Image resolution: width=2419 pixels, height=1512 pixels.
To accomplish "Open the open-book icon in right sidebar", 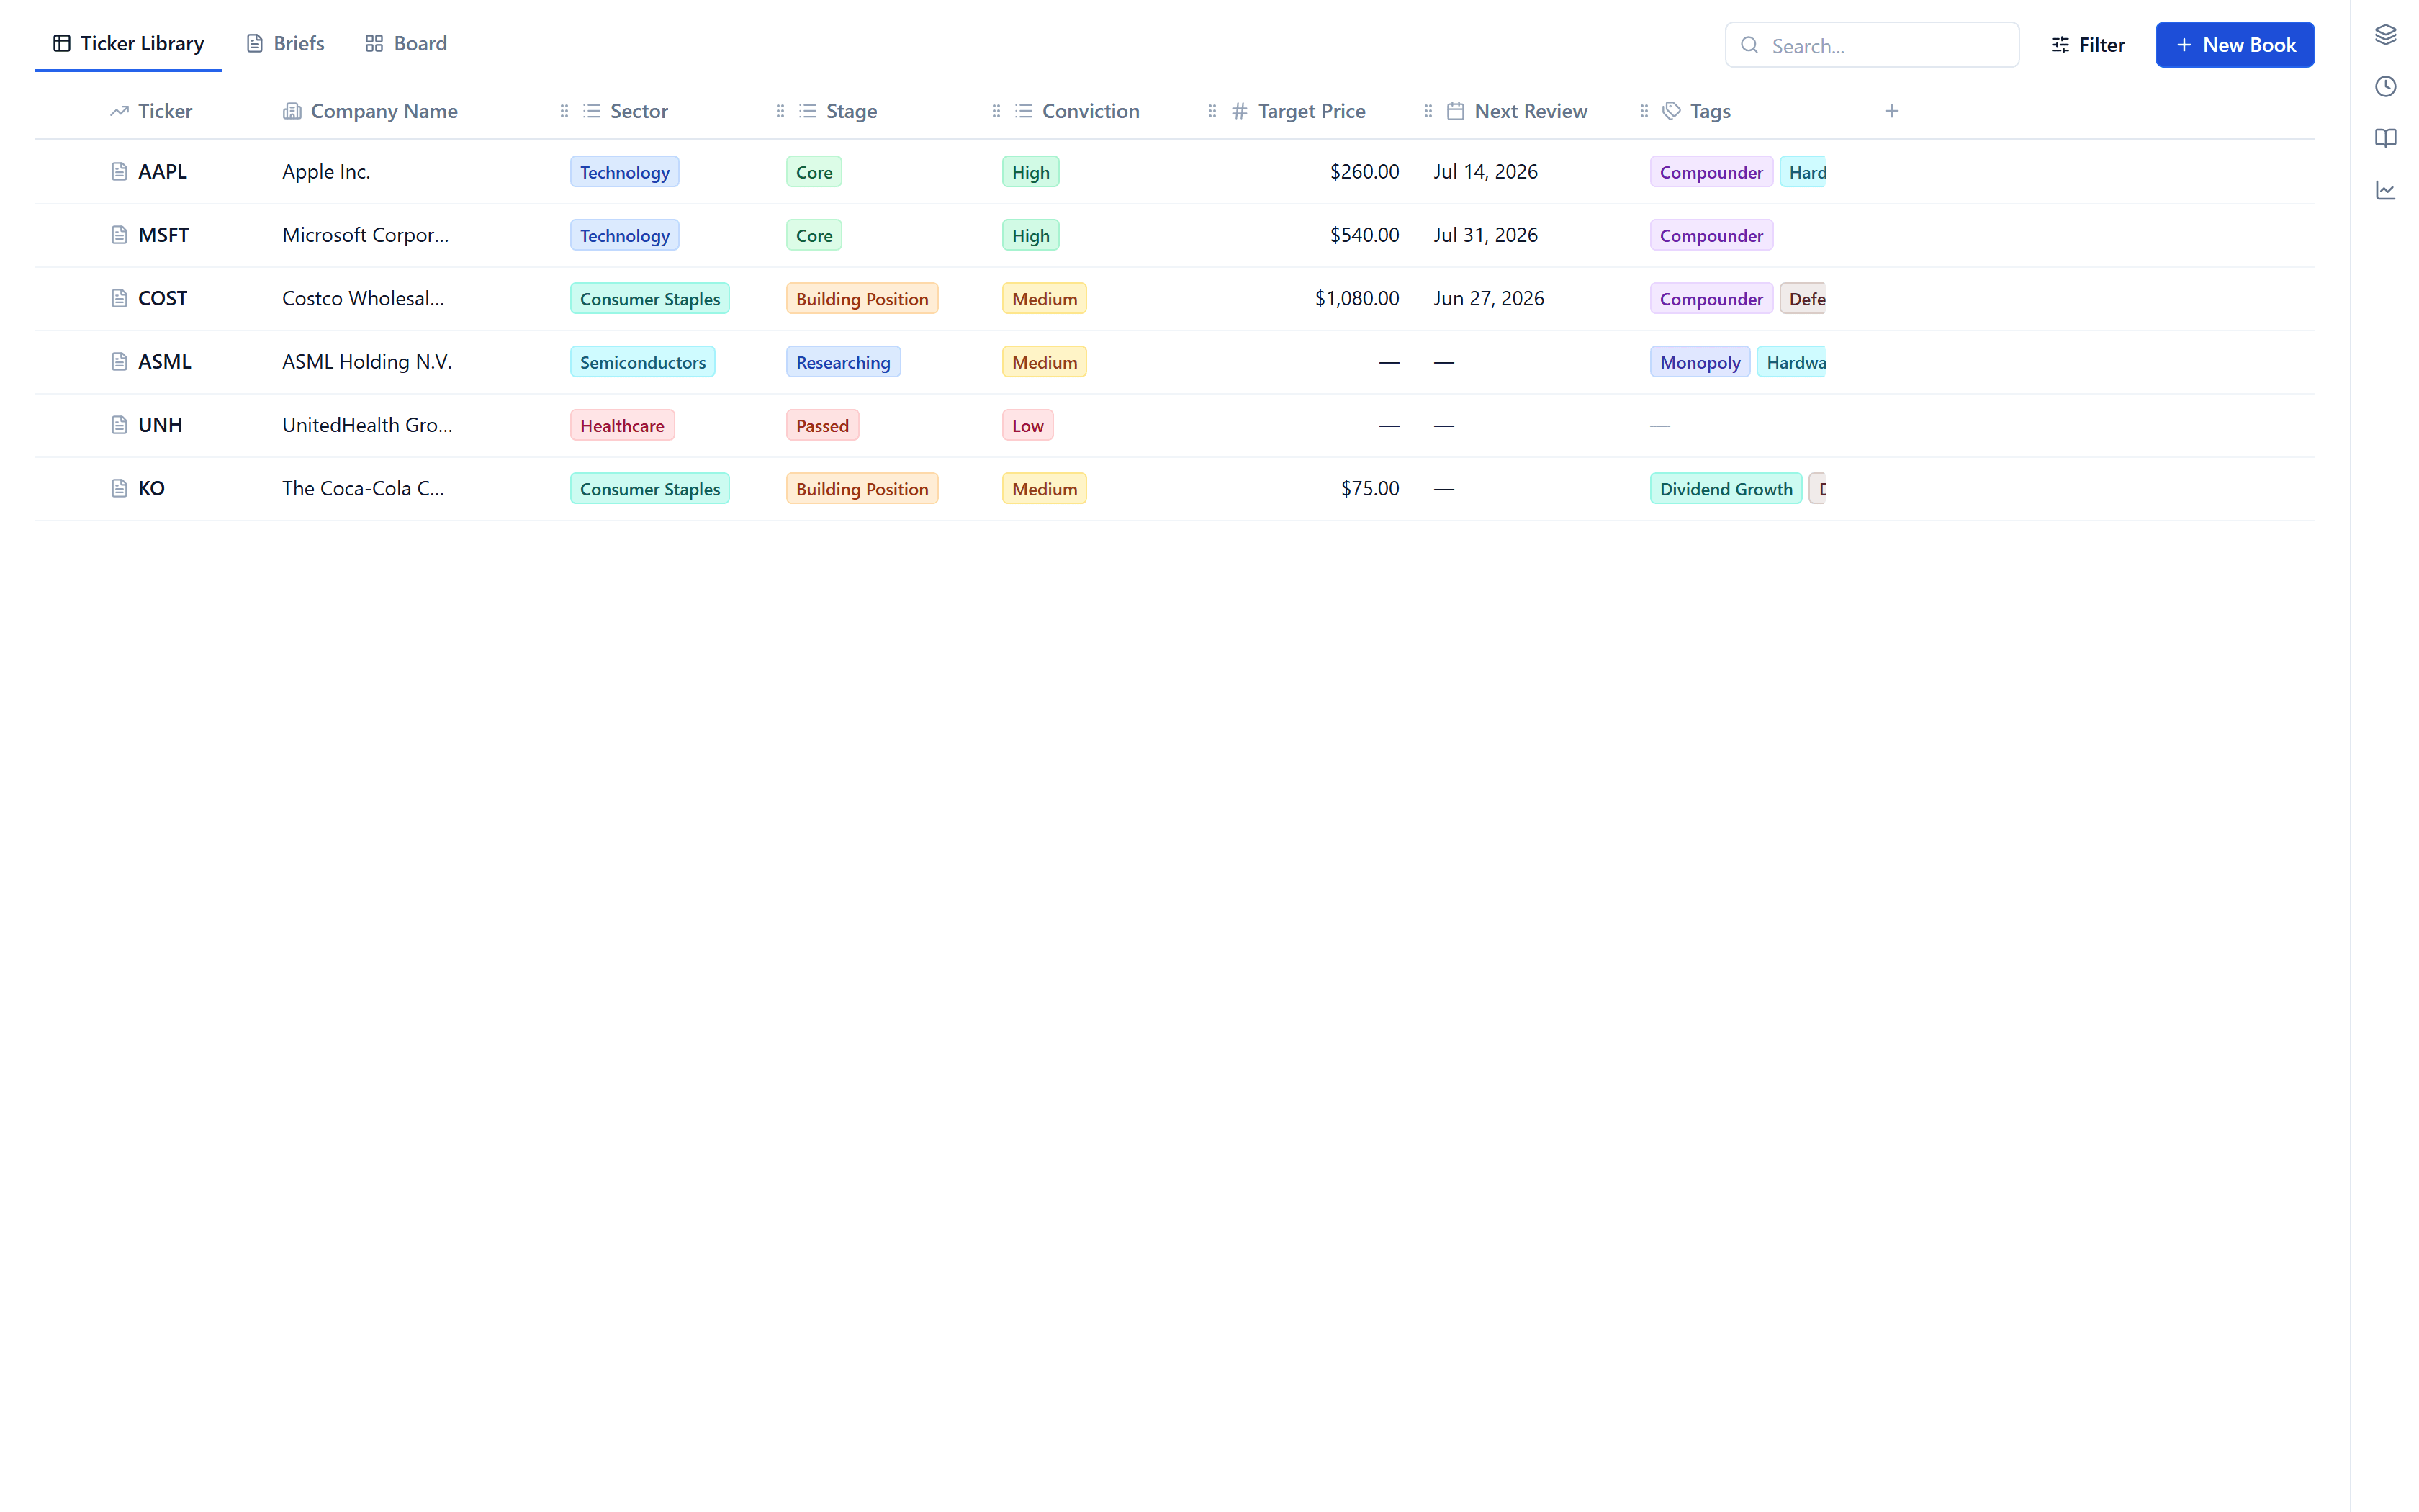I will point(2385,138).
